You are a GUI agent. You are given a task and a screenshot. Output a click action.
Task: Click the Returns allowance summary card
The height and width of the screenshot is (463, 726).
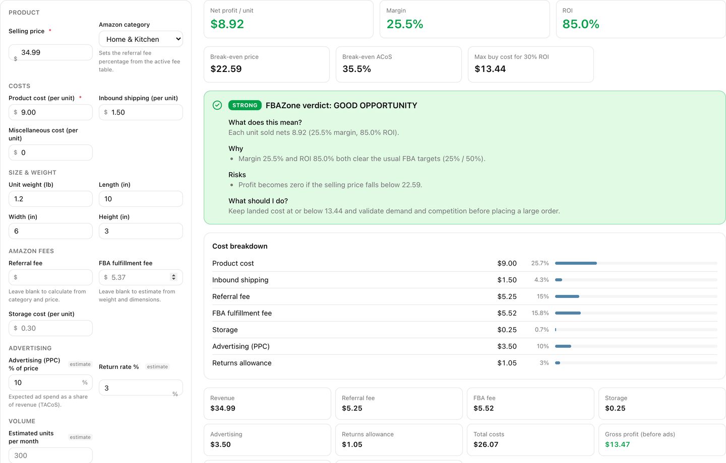point(399,440)
